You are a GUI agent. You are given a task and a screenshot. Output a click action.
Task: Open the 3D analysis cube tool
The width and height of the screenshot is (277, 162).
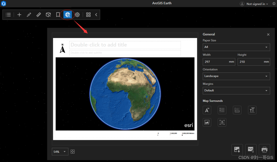click(x=48, y=15)
